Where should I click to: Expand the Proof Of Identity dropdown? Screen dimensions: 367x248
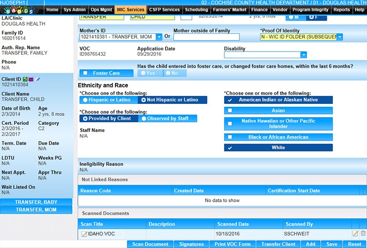coord(339,37)
